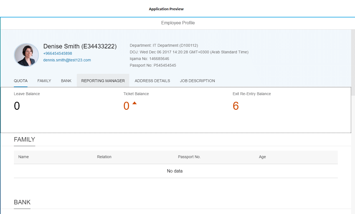
Task: Click the Relation column header
Action: click(x=104, y=157)
